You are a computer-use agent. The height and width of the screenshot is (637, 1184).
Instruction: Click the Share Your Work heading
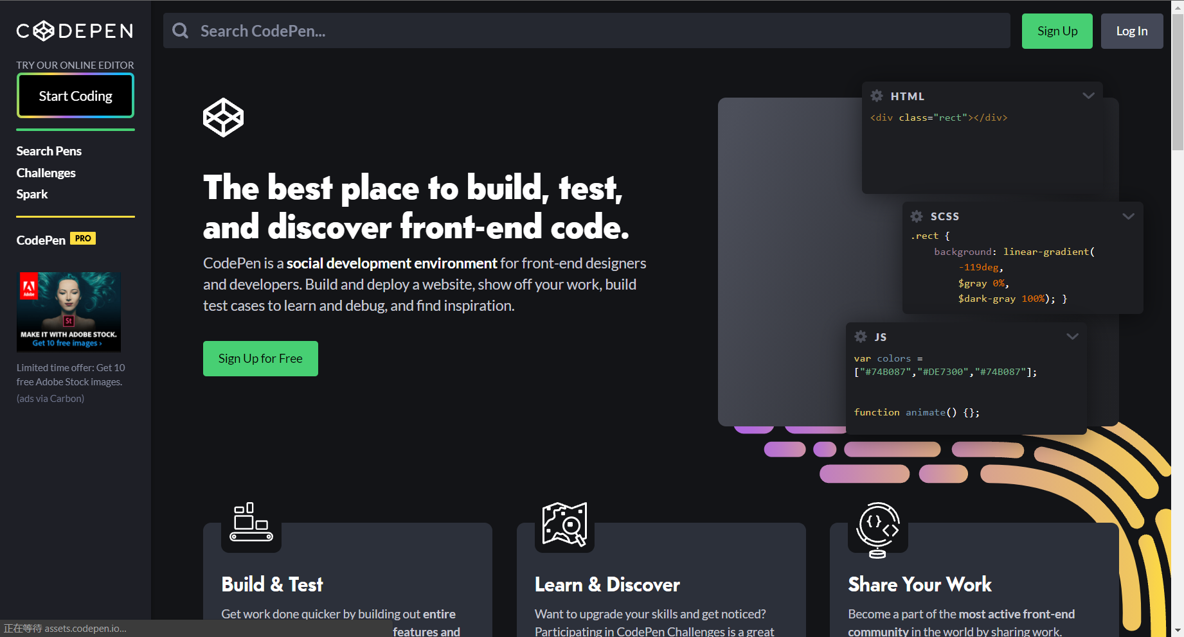920,584
